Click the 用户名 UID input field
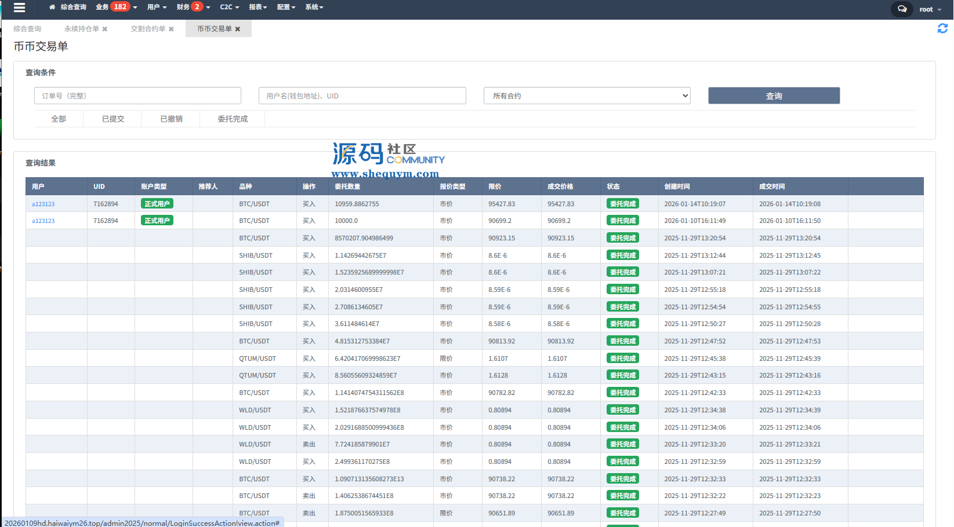The image size is (954, 527). pos(362,96)
